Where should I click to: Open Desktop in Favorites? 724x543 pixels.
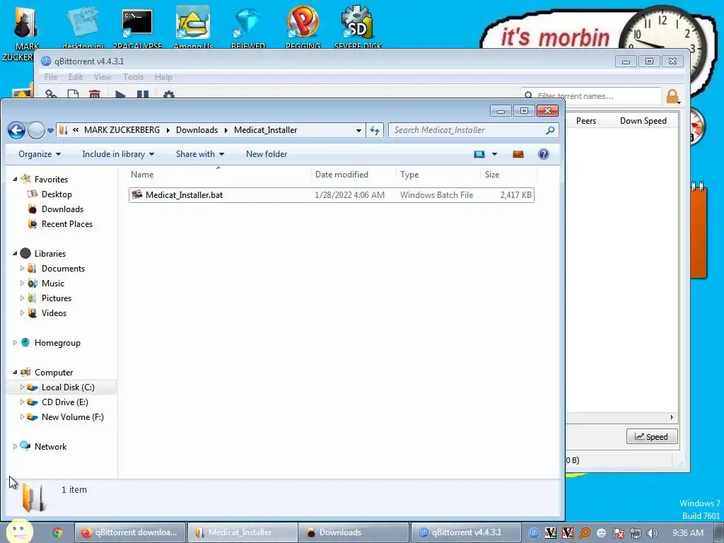(x=57, y=194)
